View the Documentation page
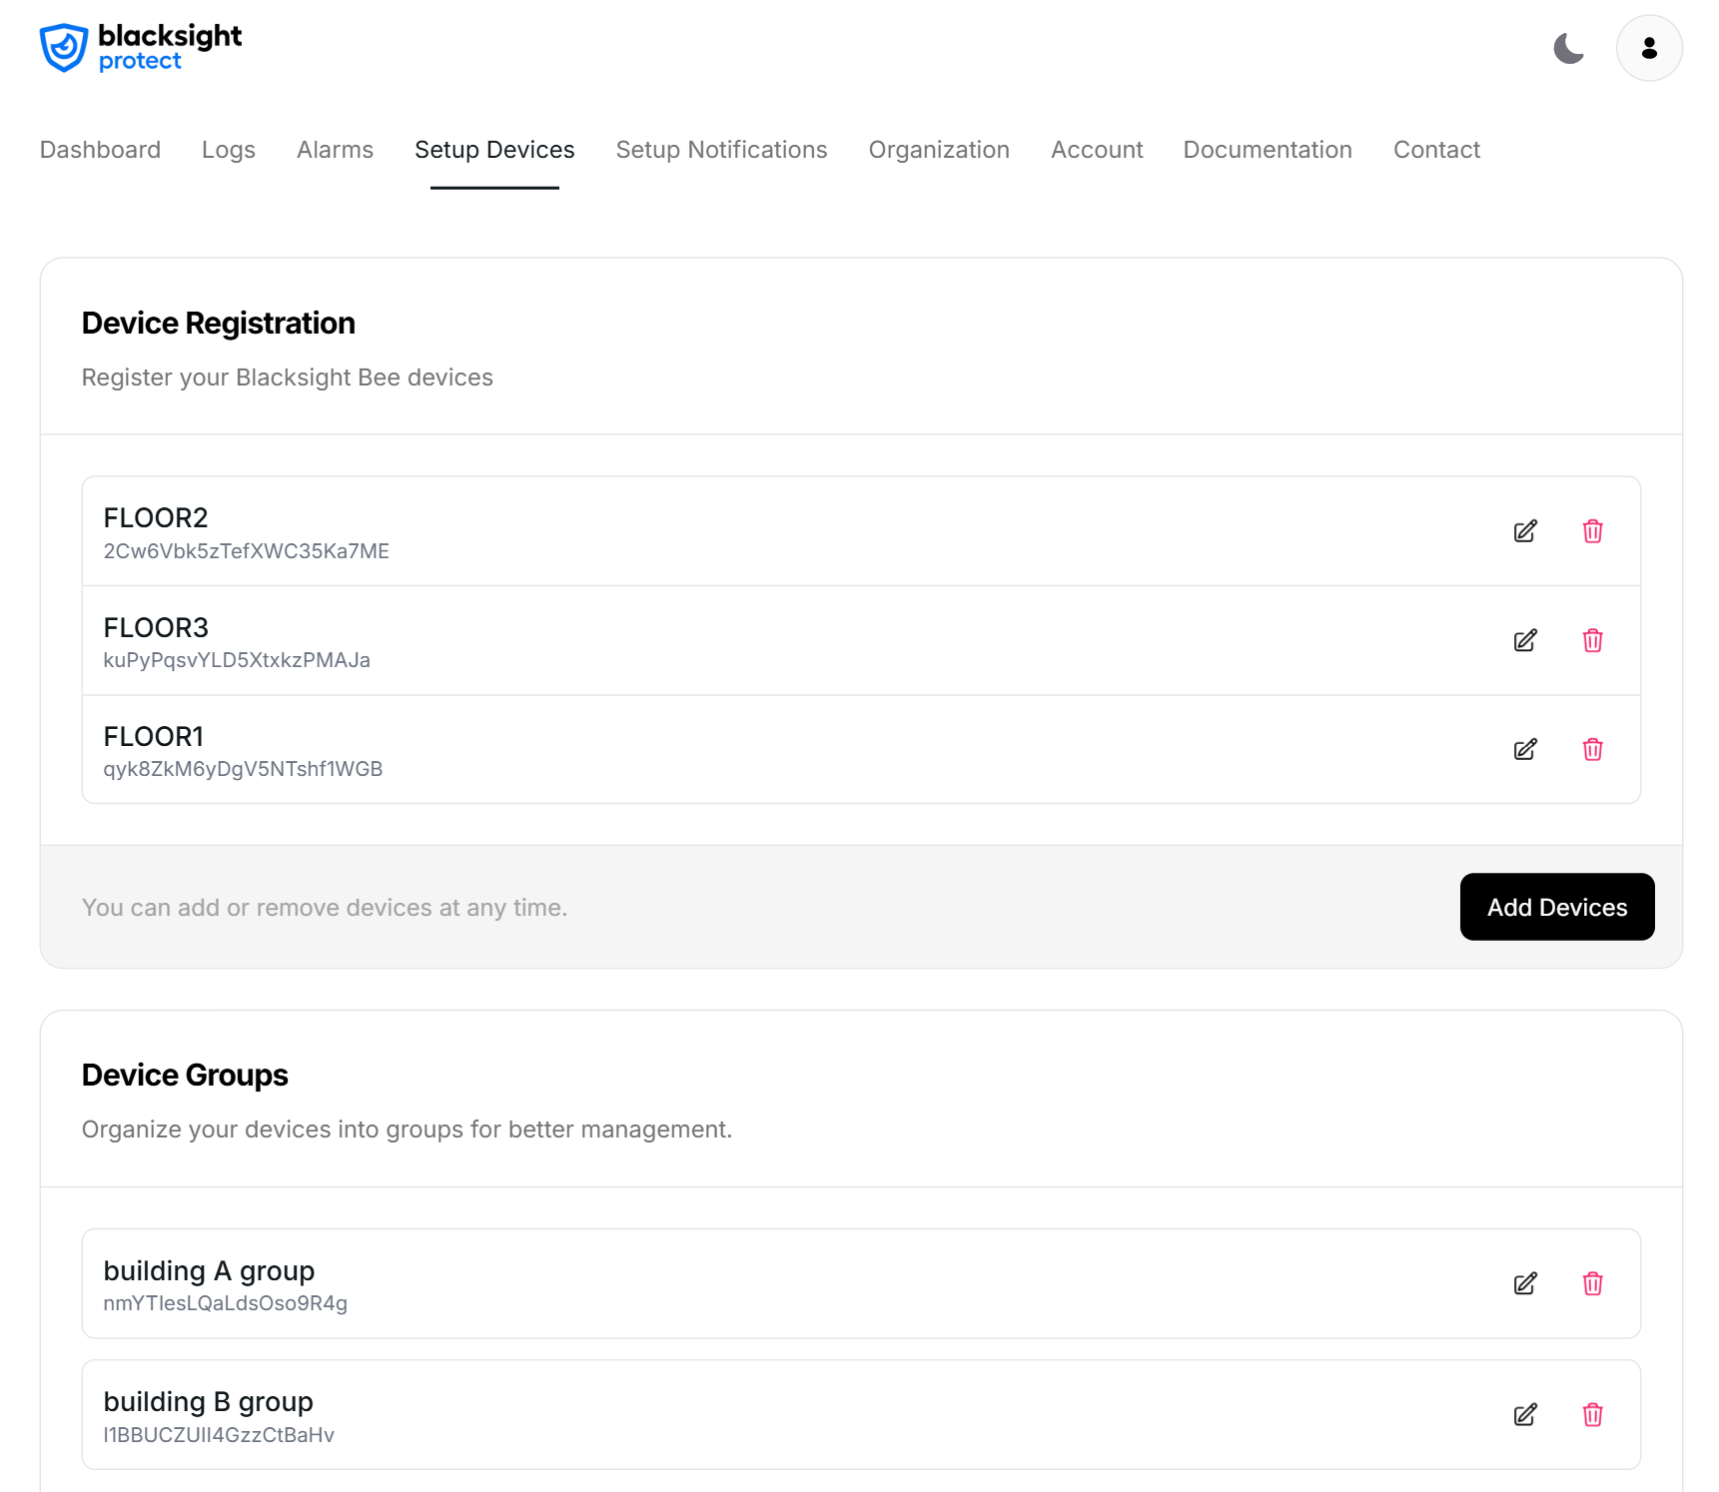Viewport: 1719px width, 1492px height. pos(1267,150)
